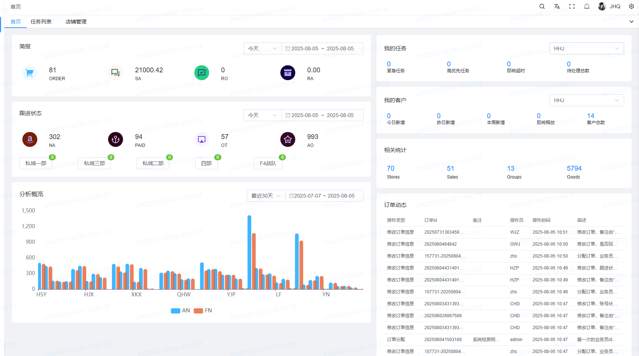Click the ORDER shopping cart icon
639x356 pixels.
(x=30, y=73)
